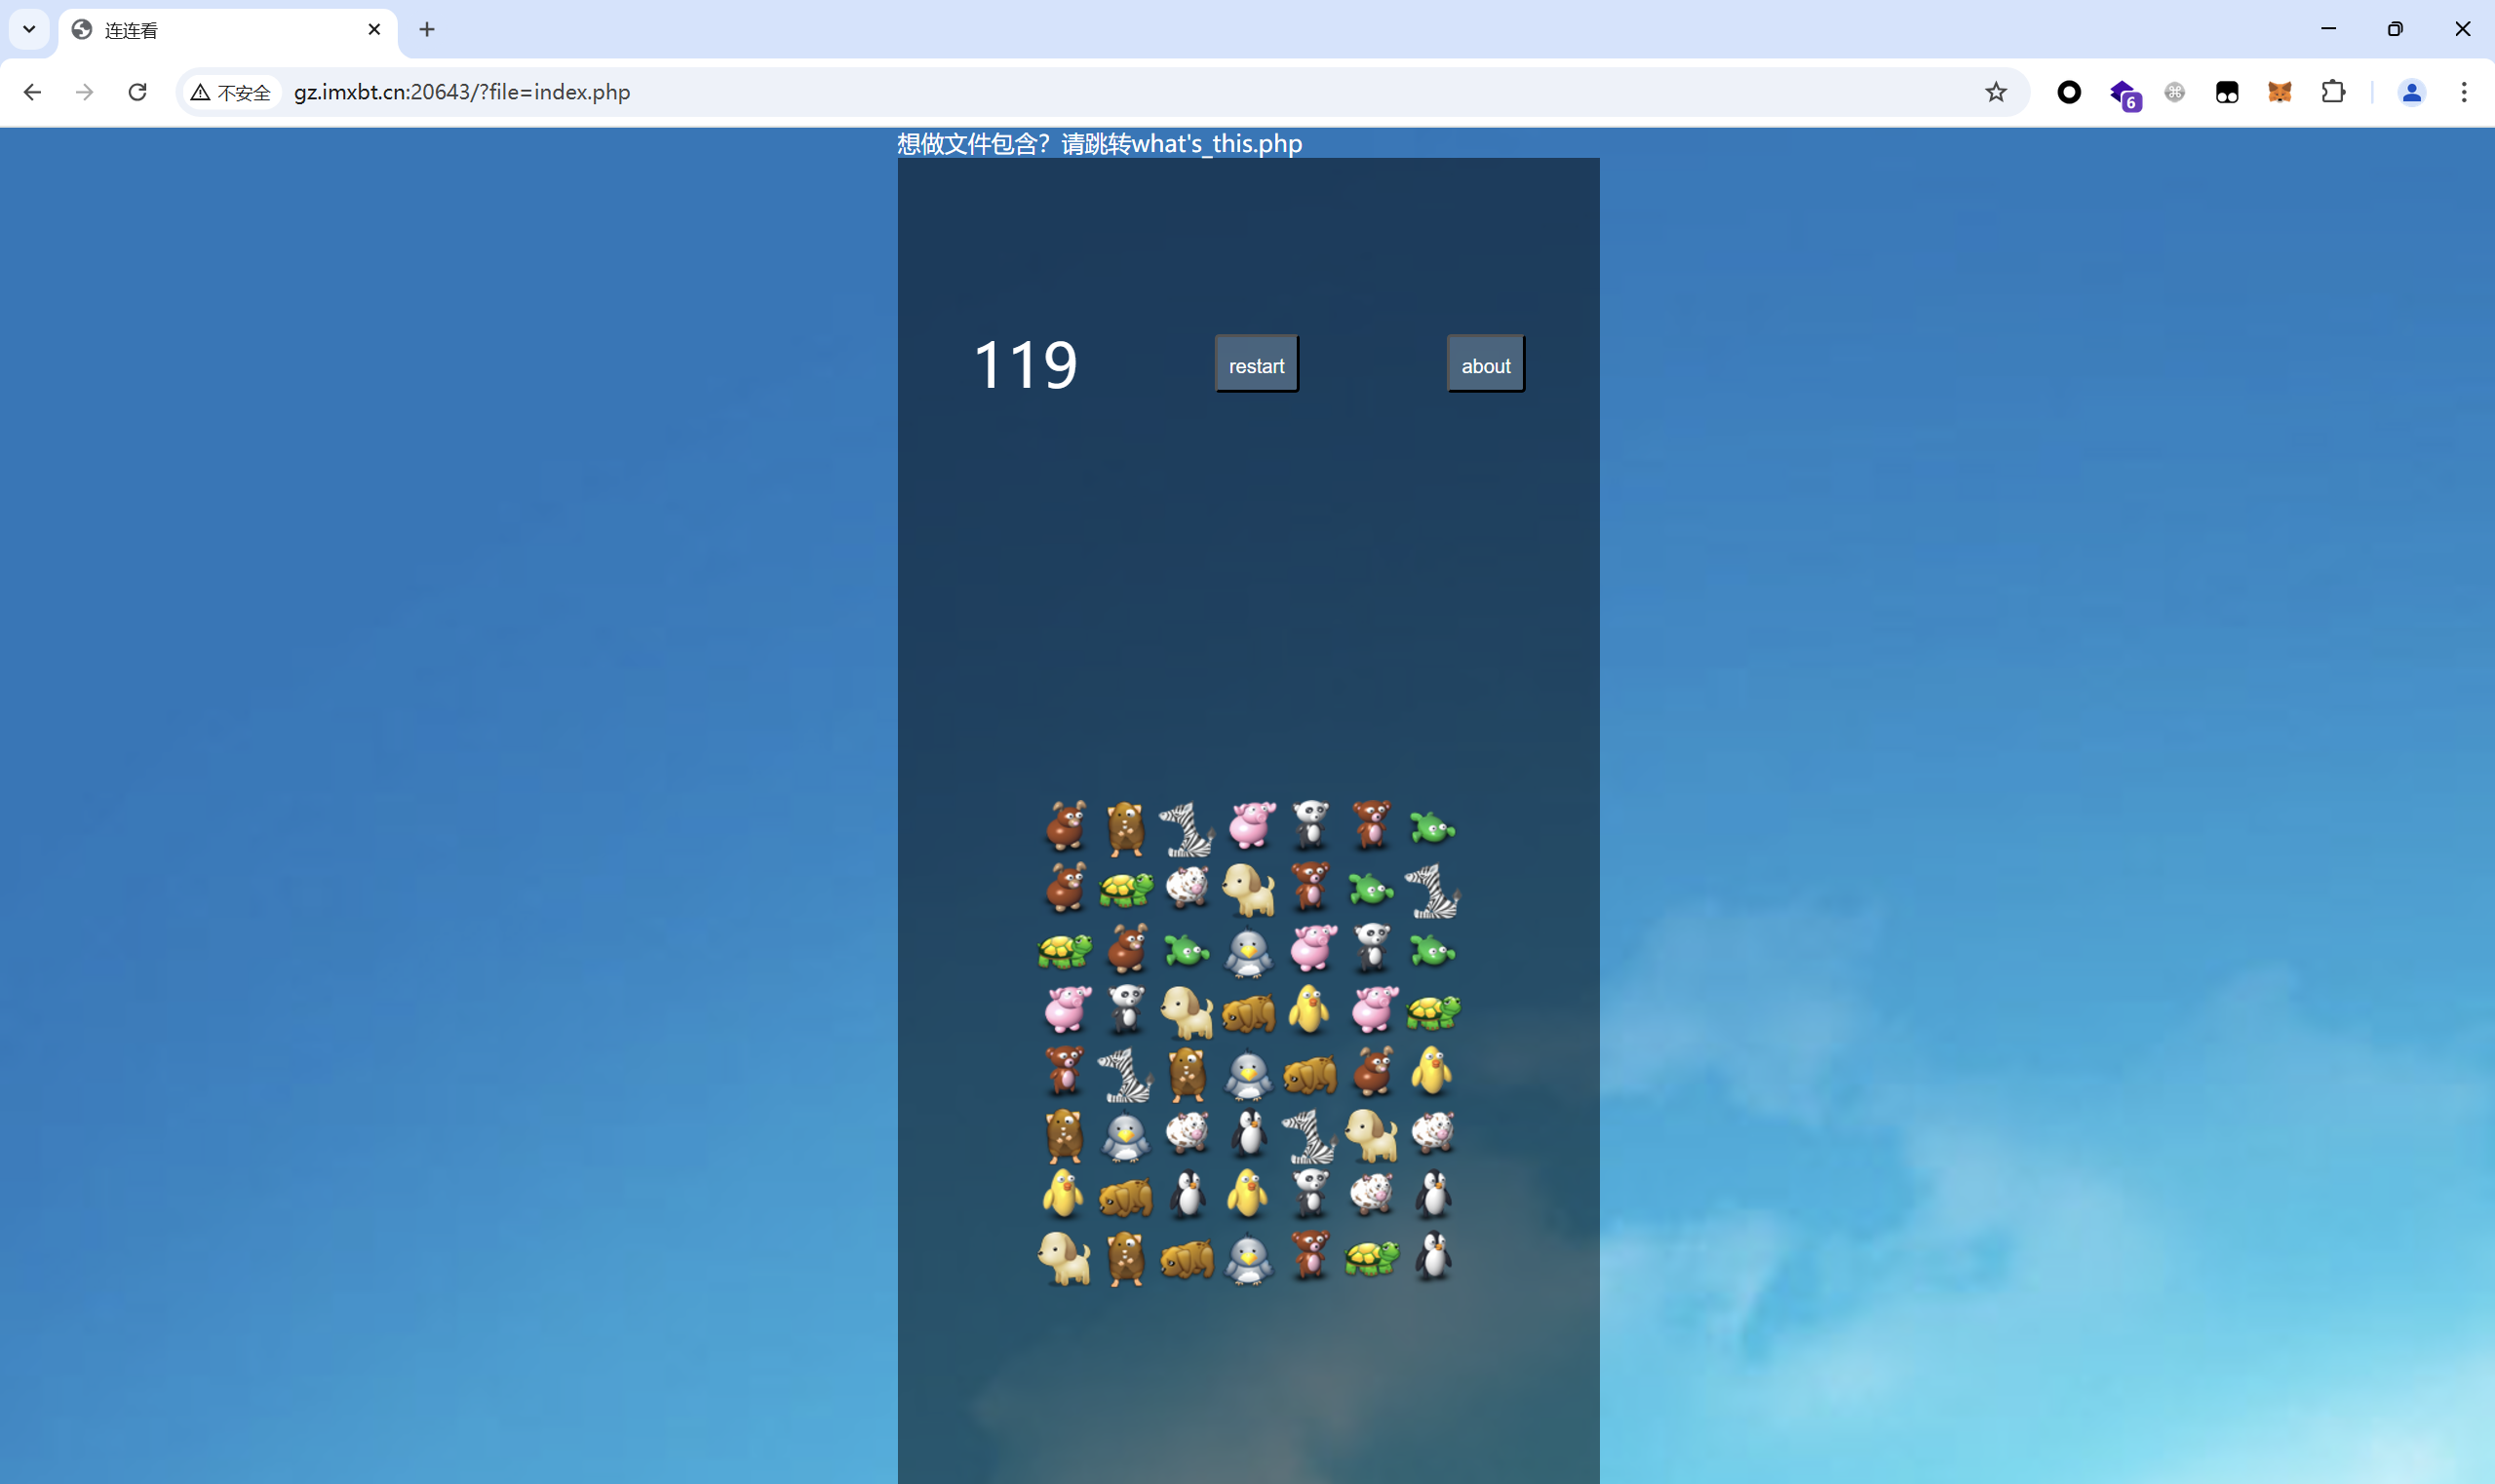Select the zebra tile in the top row
The height and width of the screenshot is (1484, 2495).
tap(1188, 828)
